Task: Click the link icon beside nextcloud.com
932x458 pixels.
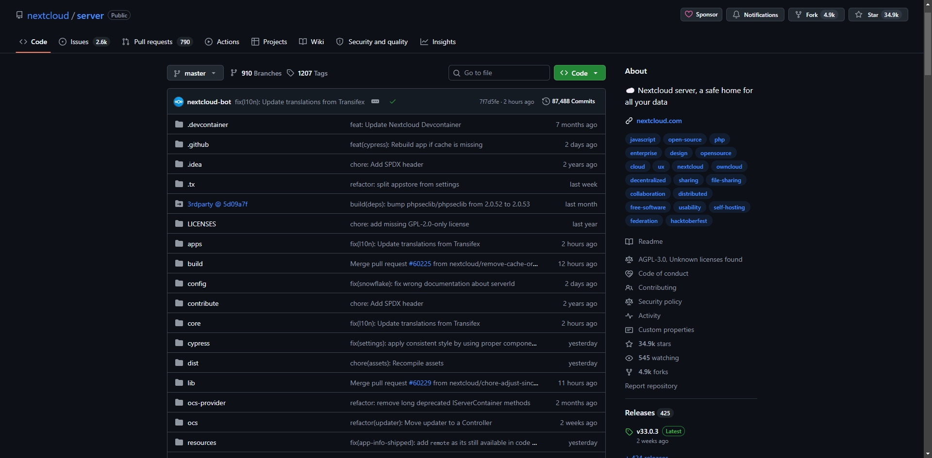Action: (x=629, y=121)
